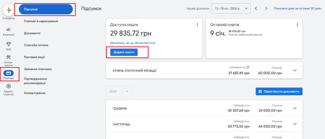Click Показати дані за останні 30 днів link
Screen dimensions: 325x139
(x=297, y=9)
